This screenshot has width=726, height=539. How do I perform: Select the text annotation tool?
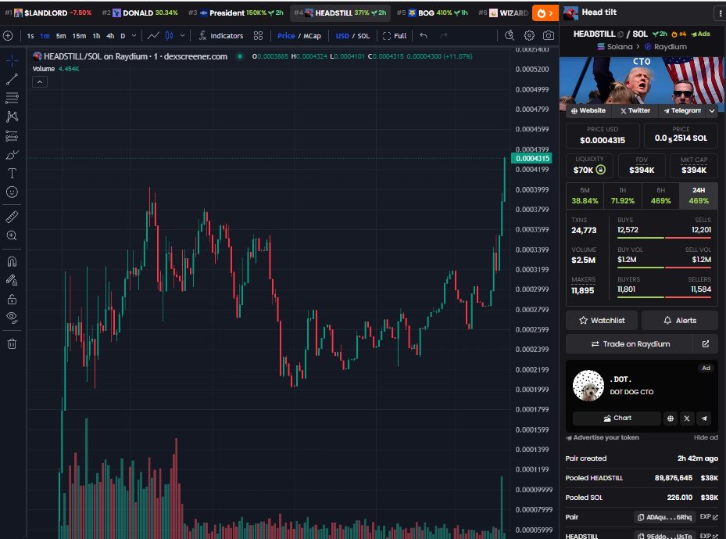pos(12,174)
